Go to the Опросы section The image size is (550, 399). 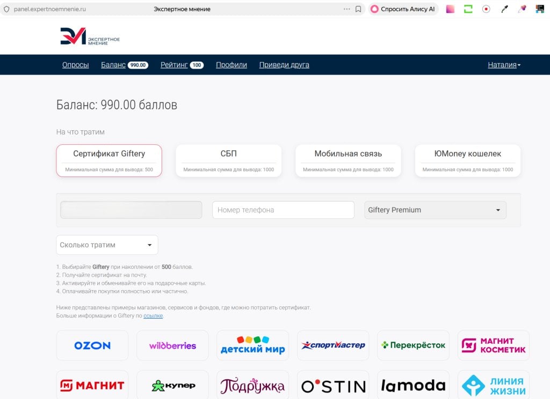pyautogui.click(x=75, y=65)
